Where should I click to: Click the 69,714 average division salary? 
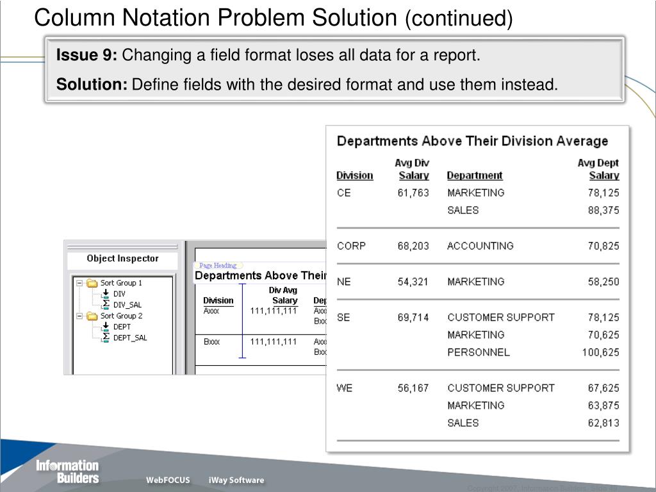(x=413, y=318)
